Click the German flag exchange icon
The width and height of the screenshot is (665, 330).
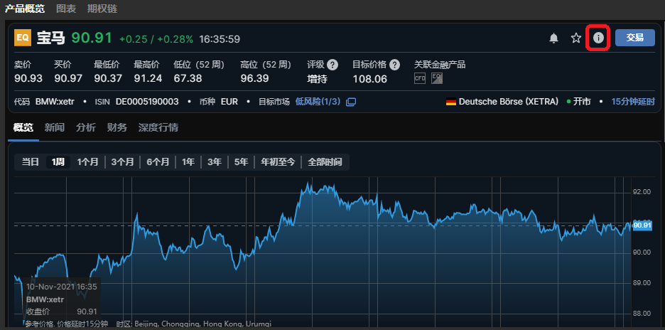451,102
